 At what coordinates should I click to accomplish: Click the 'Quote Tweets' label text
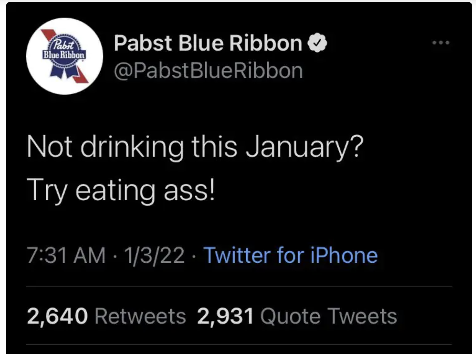[329, 316]
